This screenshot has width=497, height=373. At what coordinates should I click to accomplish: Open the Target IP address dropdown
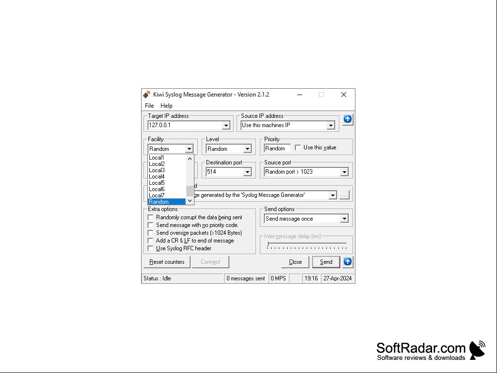pyautogui.click(x=225, y=125)
